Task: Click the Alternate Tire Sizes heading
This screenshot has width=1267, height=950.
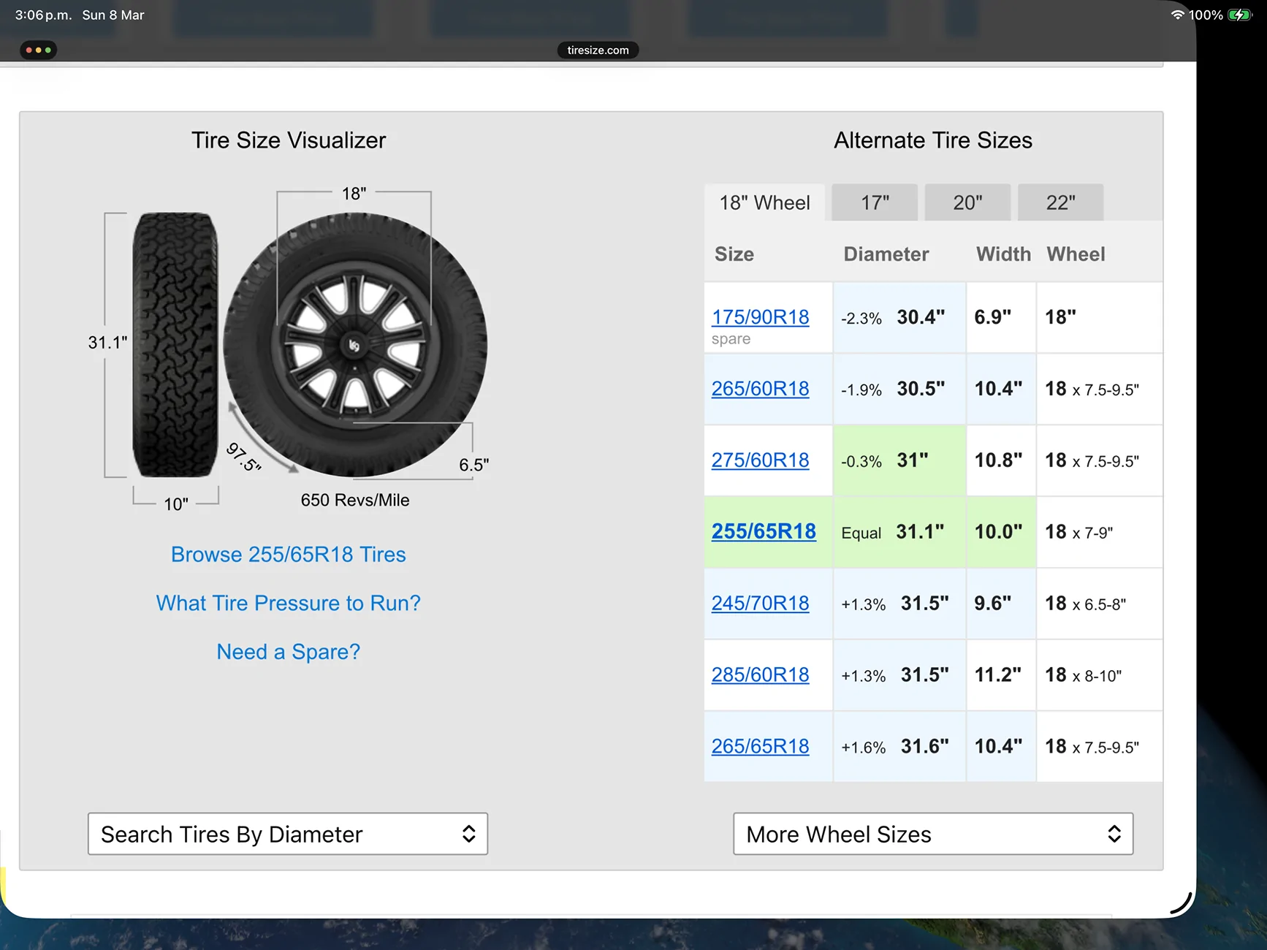Action: point(933,140)
